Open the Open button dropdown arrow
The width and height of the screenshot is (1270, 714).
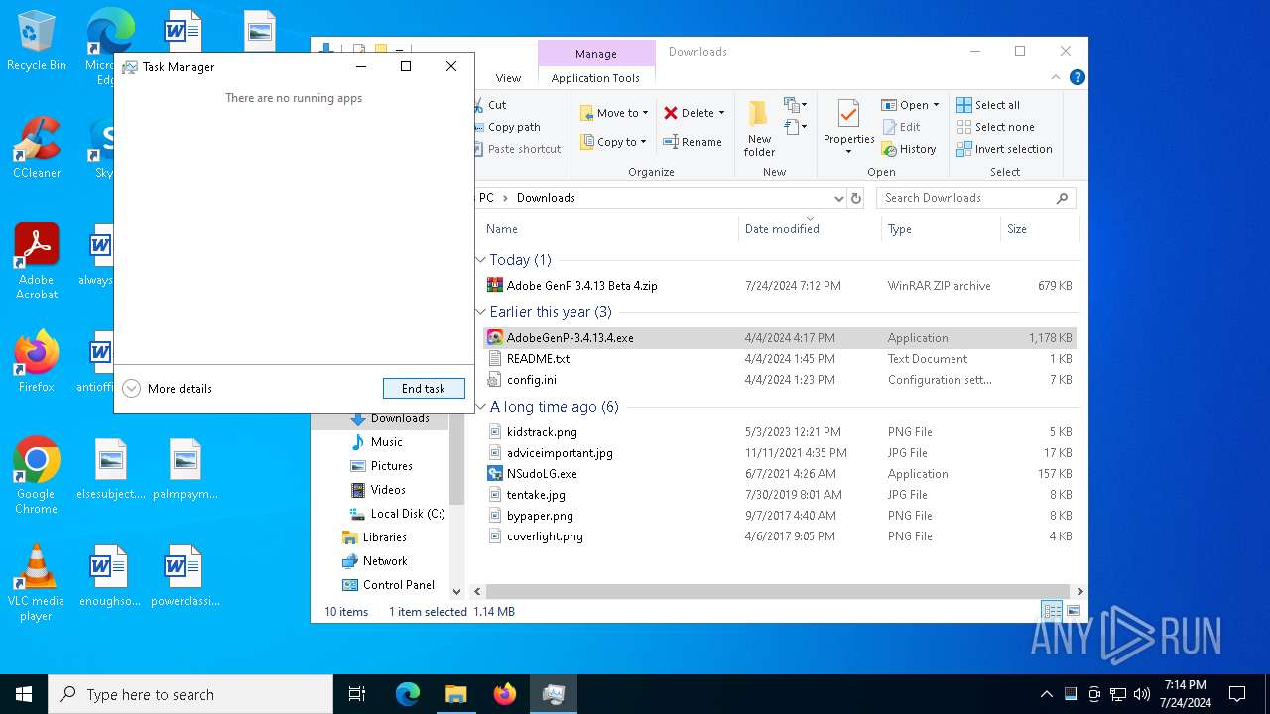[936, 105]
